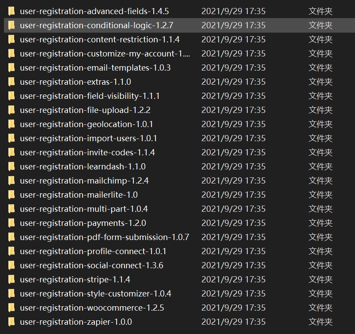The height and width of the screenshot is (334, 355).
Task: Click folder icon of user-registration-mailerlite-1.0
Action: coord(11,195)
